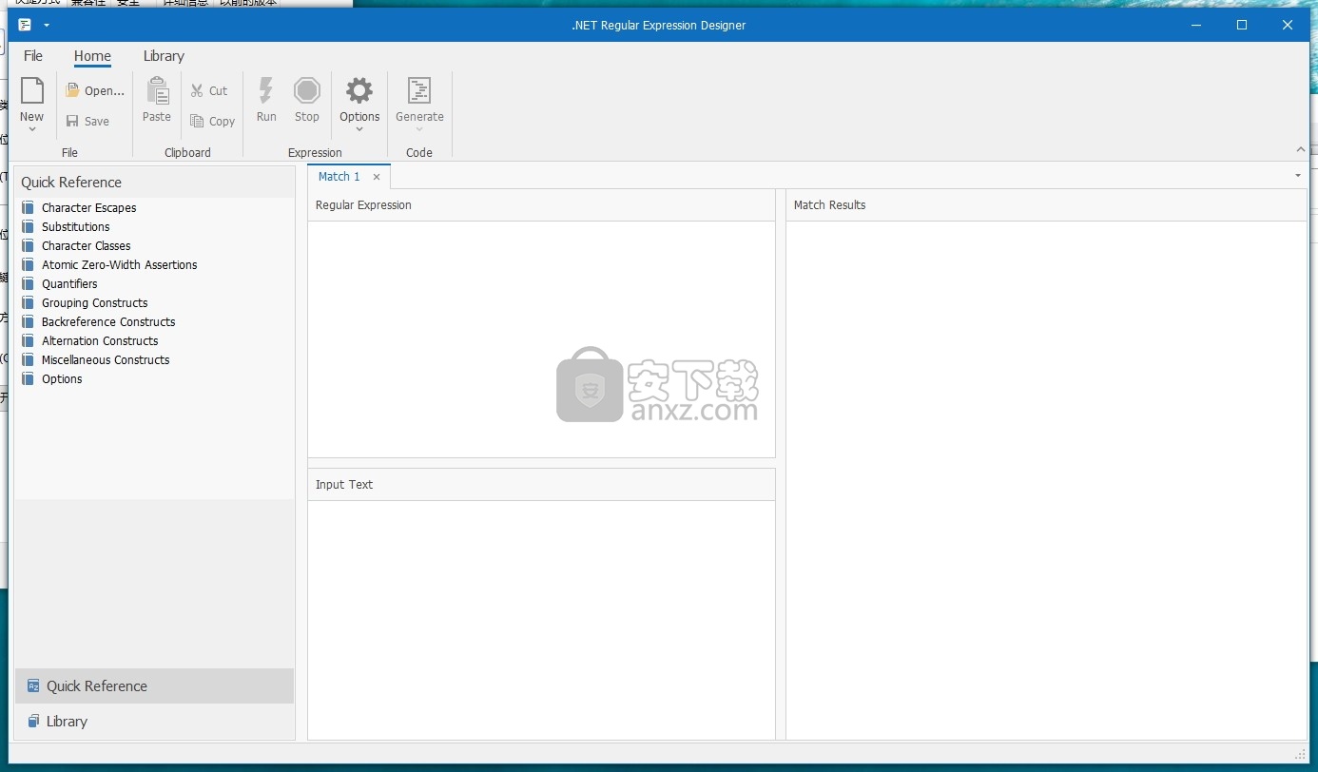Maximize the Regular Expression Designer window
1318x772 pixels.
(1242, 26)
